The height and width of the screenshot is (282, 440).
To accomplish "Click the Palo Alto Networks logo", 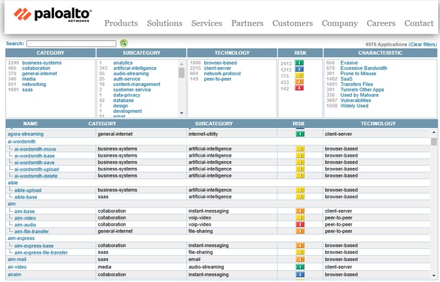I will (53, 15).
